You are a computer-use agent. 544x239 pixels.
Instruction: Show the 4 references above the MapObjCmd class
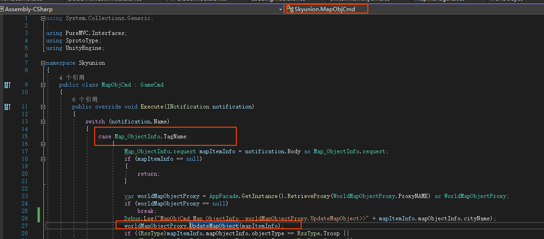(x=72, y=77)
